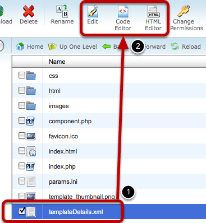This screenshot has height=223, width=206.
Task: Click the image icon for template_thumbnail.png
Action: [31, 196]
